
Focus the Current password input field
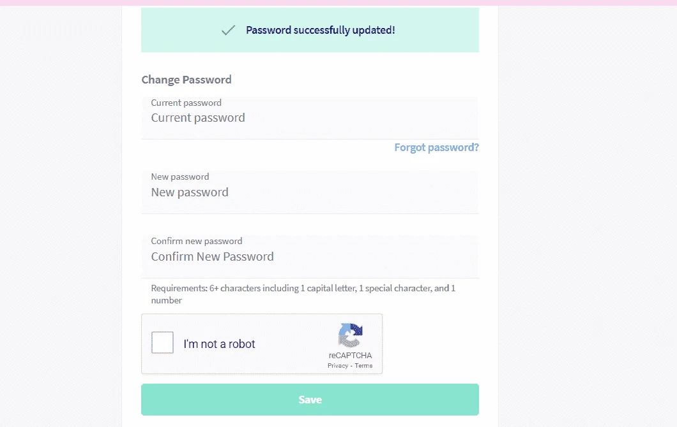pos(310,118)
